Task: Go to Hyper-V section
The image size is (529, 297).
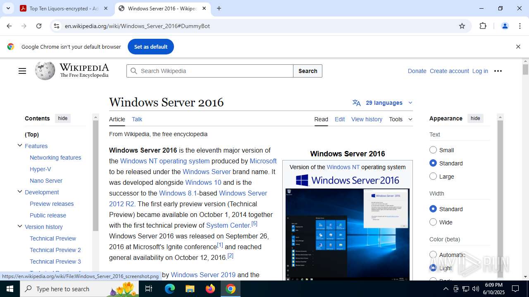Action: [41, 169]
